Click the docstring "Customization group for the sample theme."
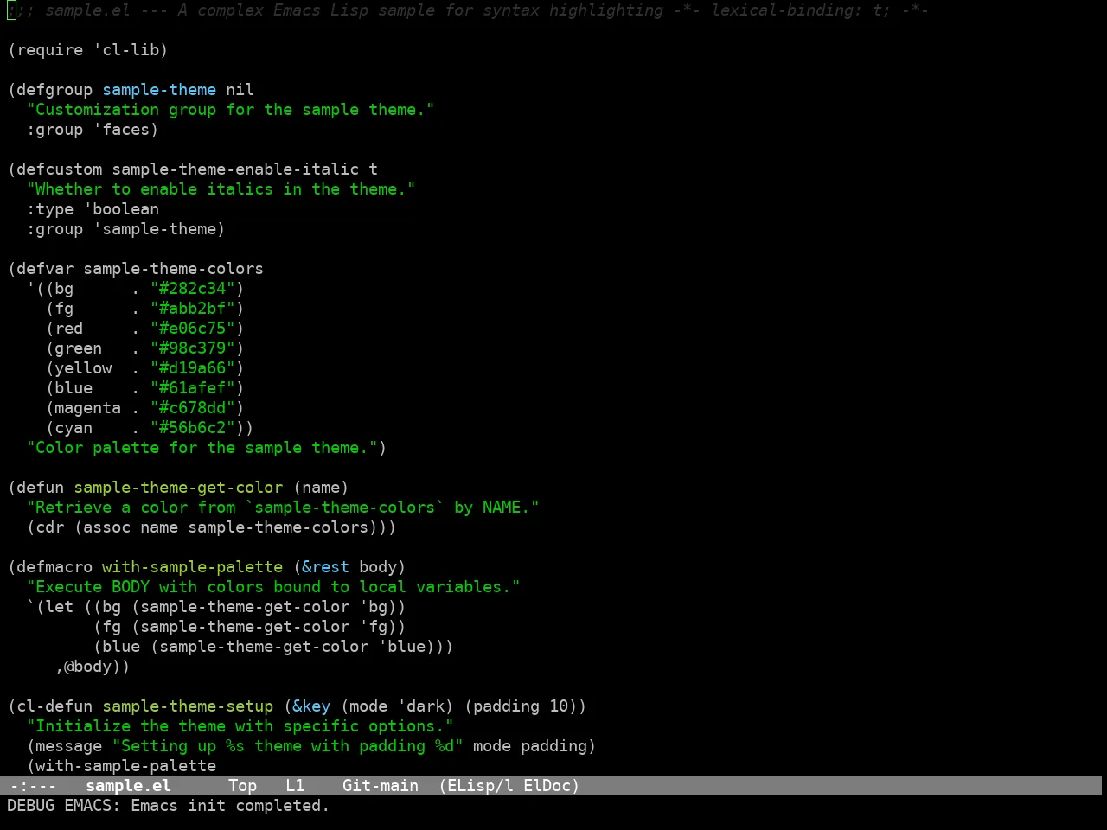1107x830 pixels. (x=230, y=110)
